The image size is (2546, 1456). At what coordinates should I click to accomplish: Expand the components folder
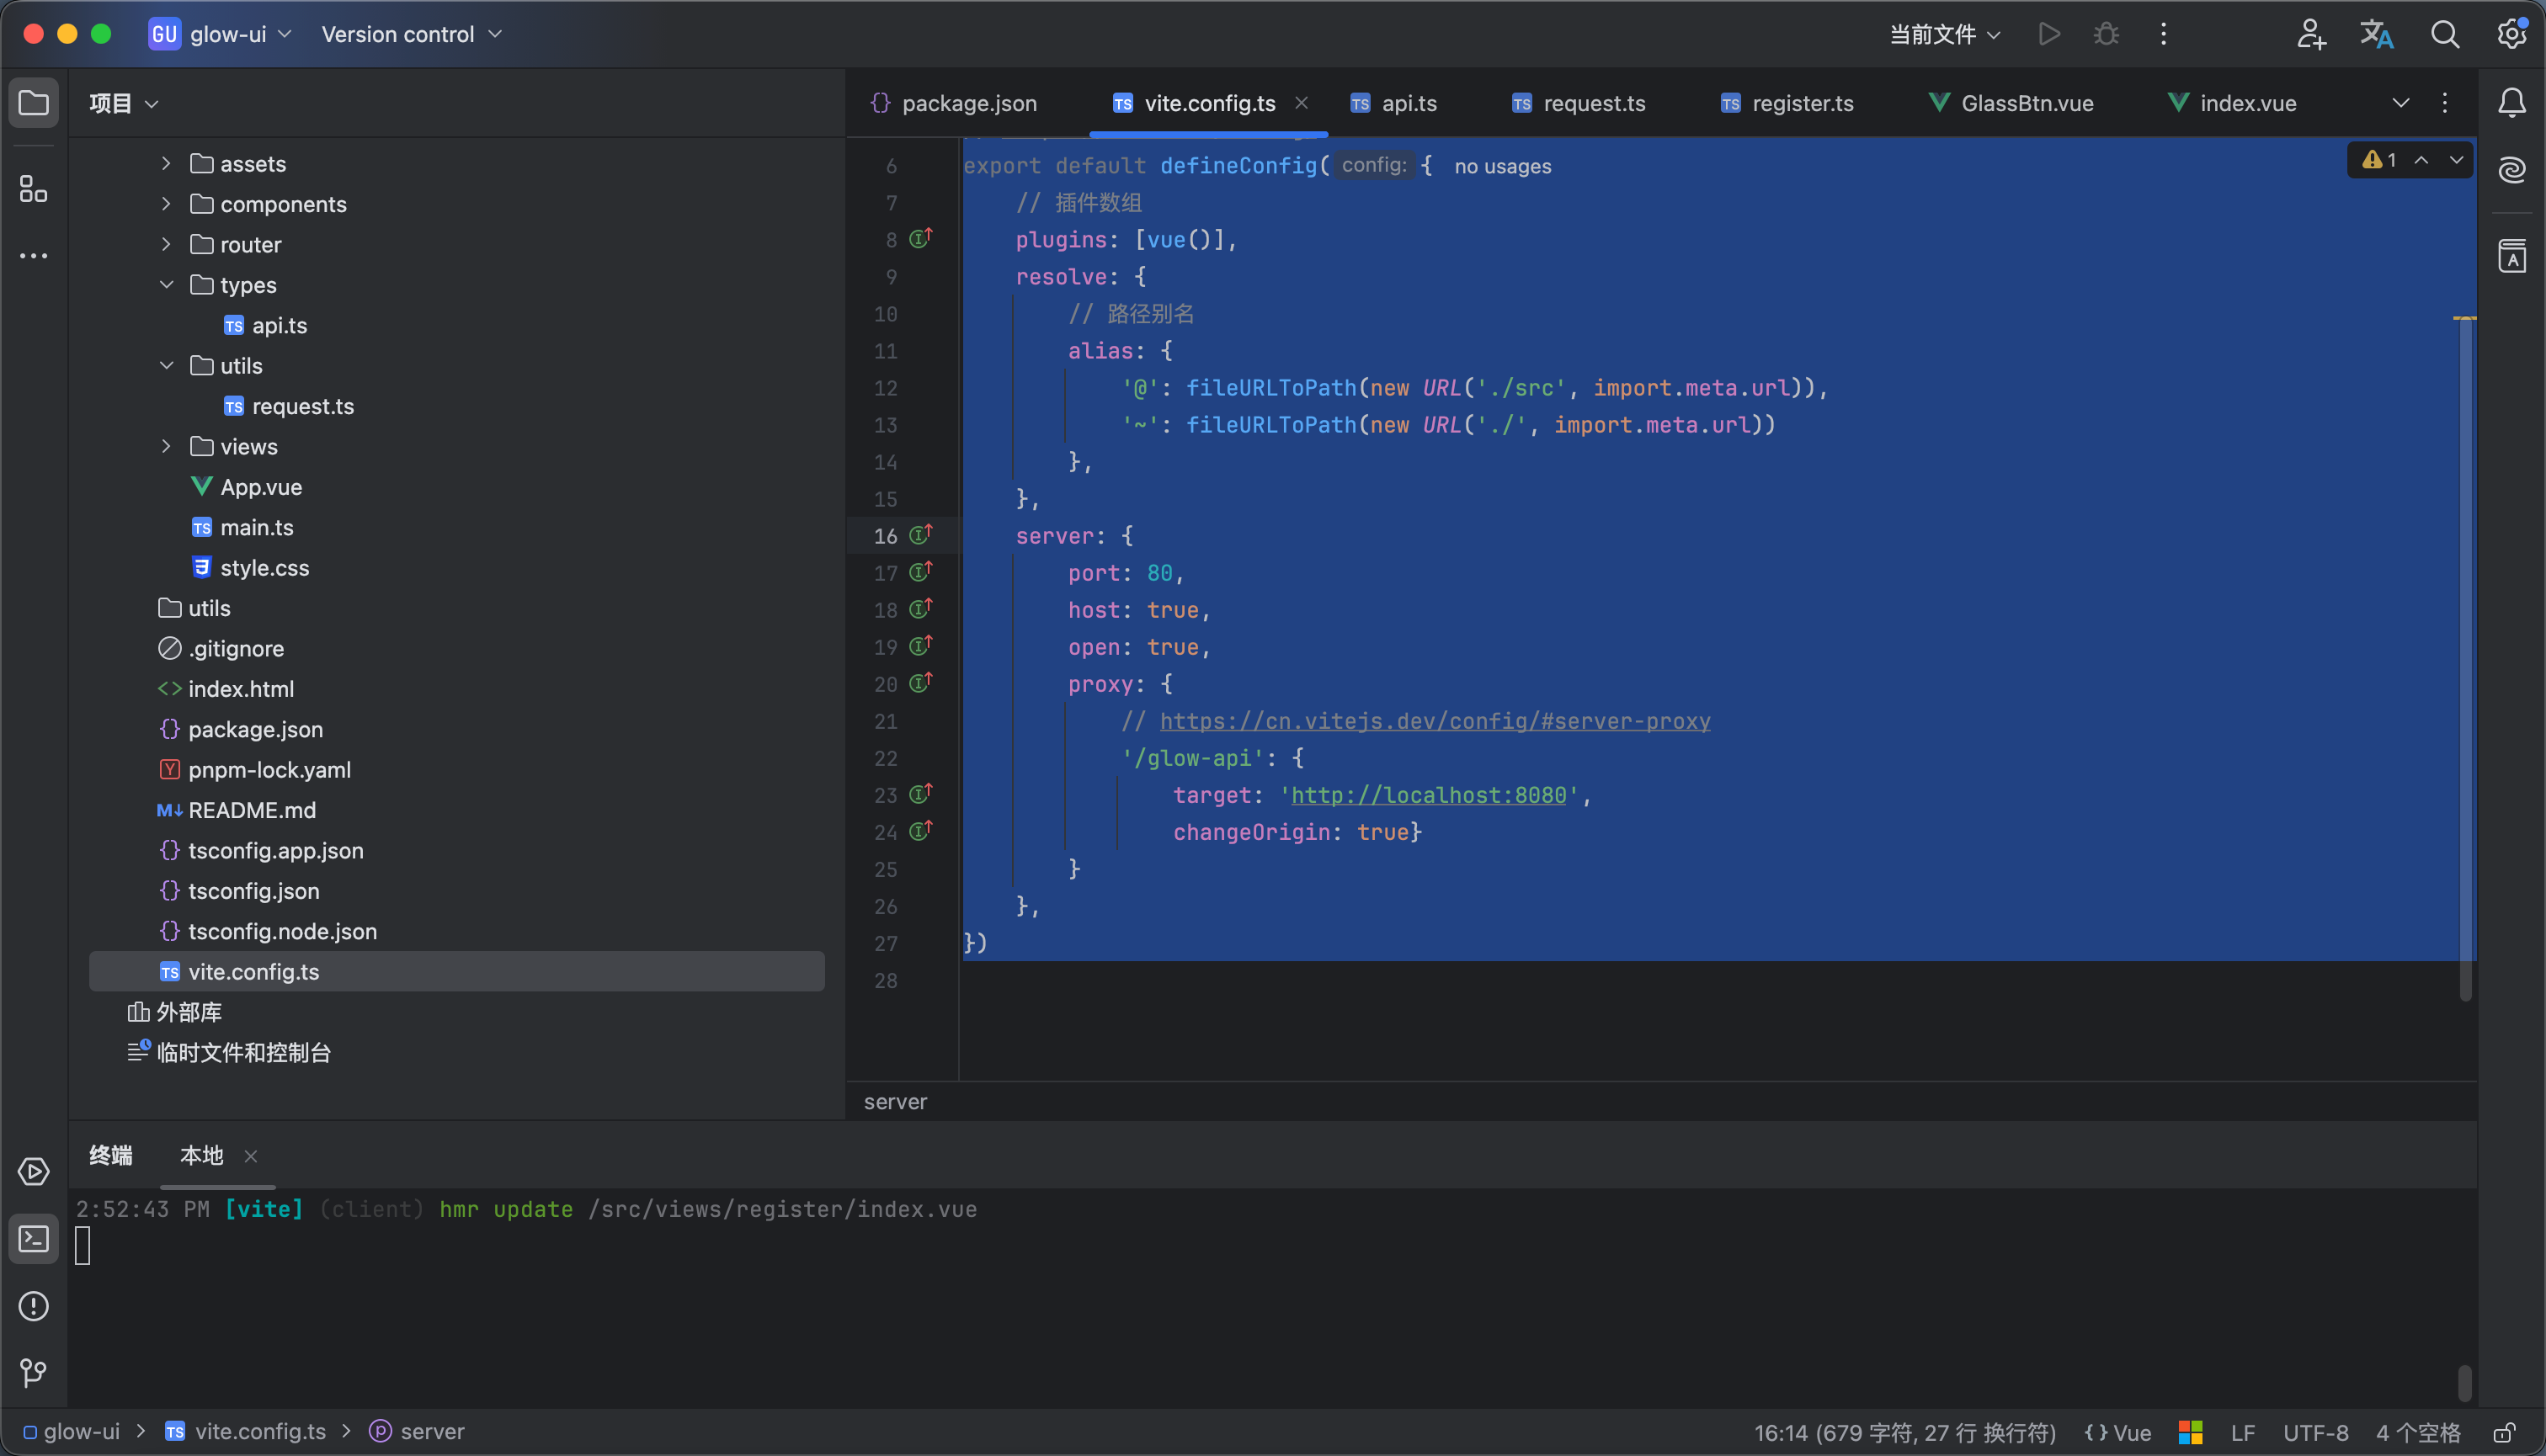tap(166, 204)
